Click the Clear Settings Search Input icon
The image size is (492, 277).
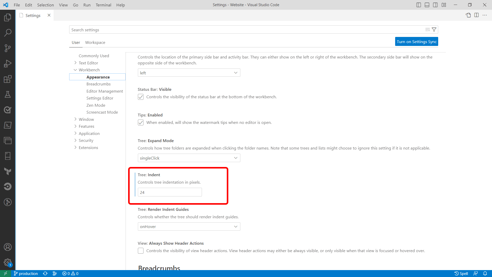427,29
